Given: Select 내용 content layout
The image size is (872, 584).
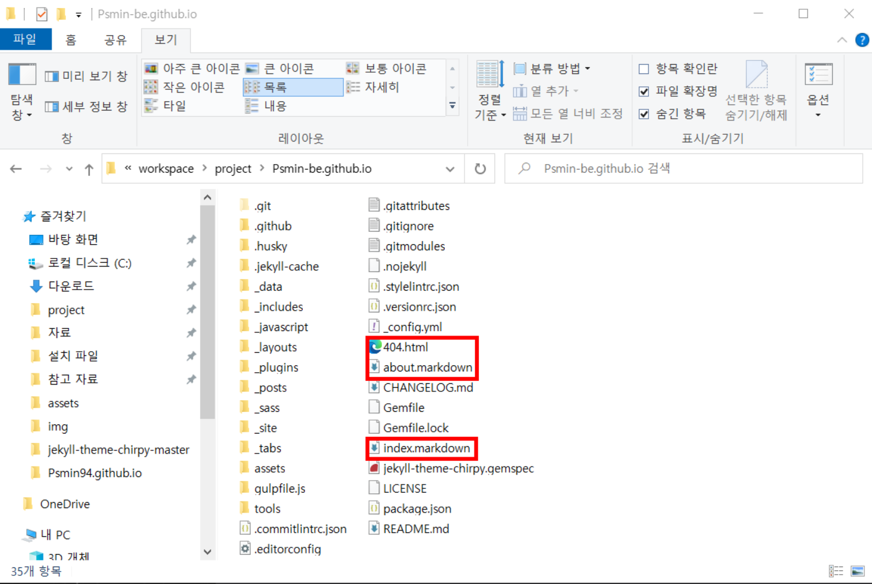Looking at the screenshot, I should [x=266, y=106].
